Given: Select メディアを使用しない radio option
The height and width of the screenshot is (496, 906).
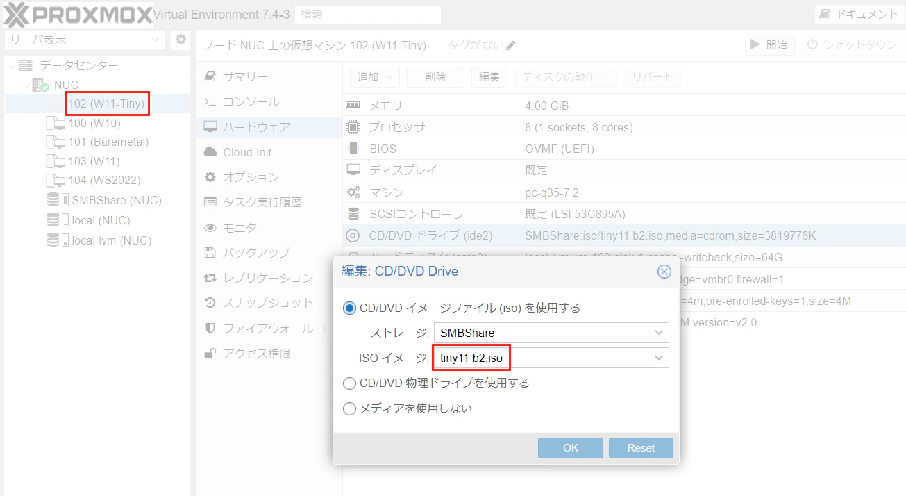Looking at the screenshot, I should click(x=350, y=408).
